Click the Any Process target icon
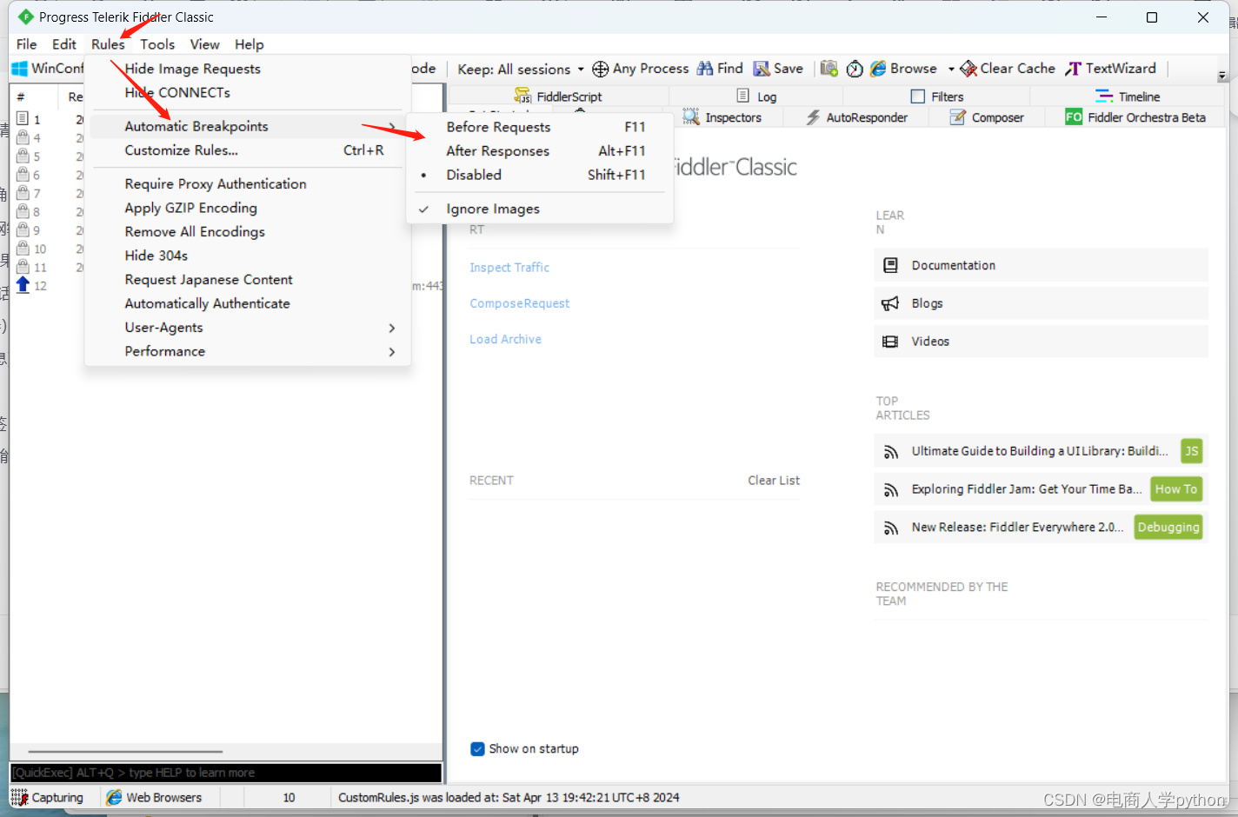 tap(600, 69)
